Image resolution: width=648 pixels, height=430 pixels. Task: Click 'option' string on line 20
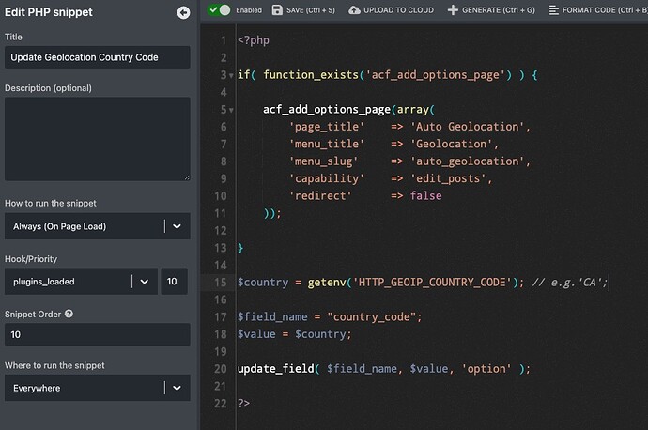486,368
